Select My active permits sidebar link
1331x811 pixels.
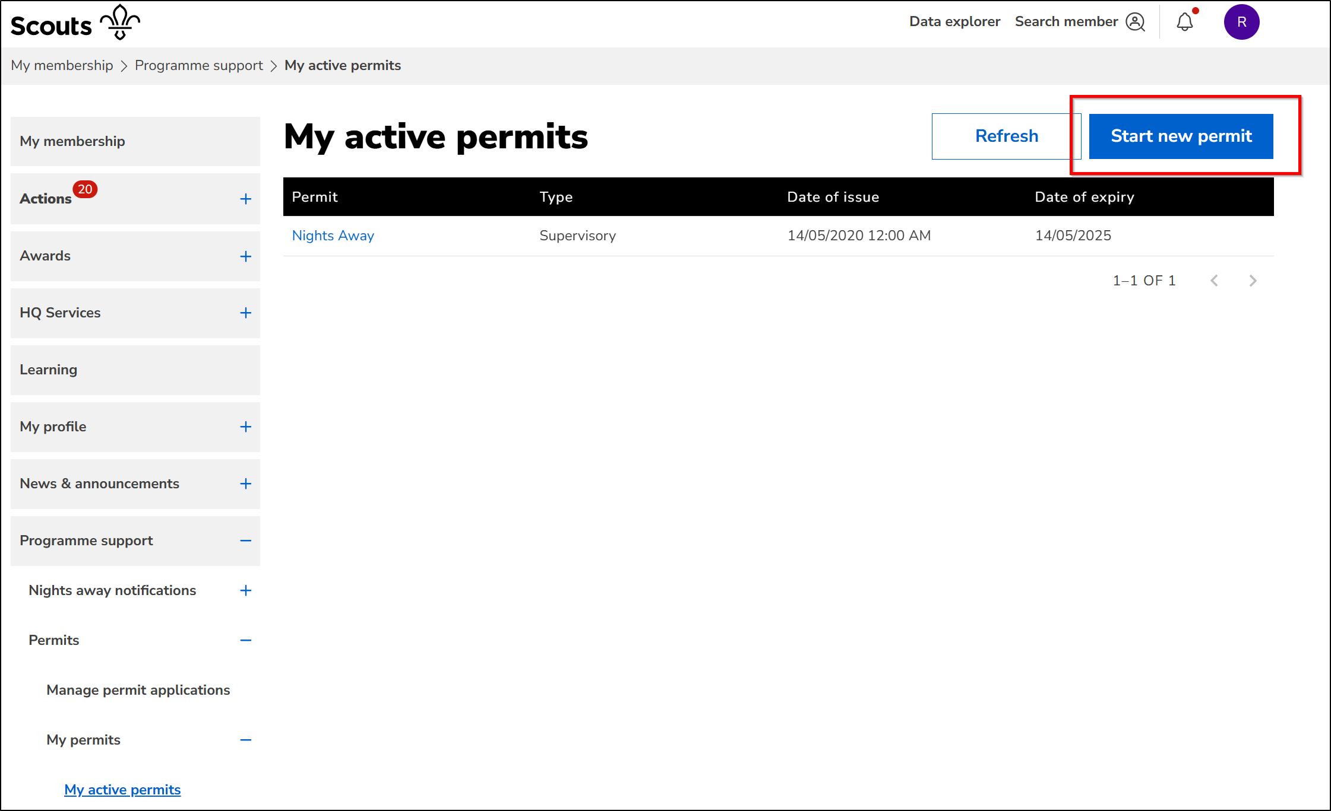point(122,790)
